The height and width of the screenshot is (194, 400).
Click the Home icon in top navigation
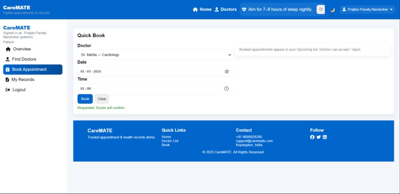[196, 9]
